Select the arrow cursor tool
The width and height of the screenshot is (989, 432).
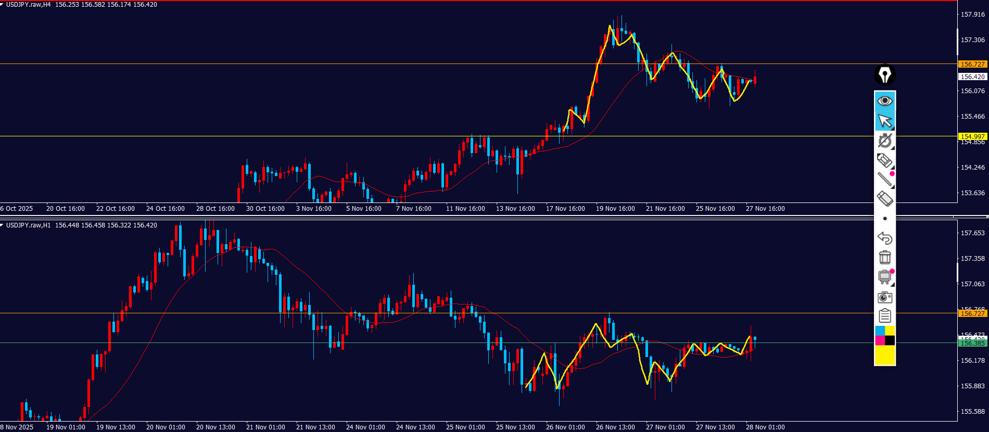point(884,121)
